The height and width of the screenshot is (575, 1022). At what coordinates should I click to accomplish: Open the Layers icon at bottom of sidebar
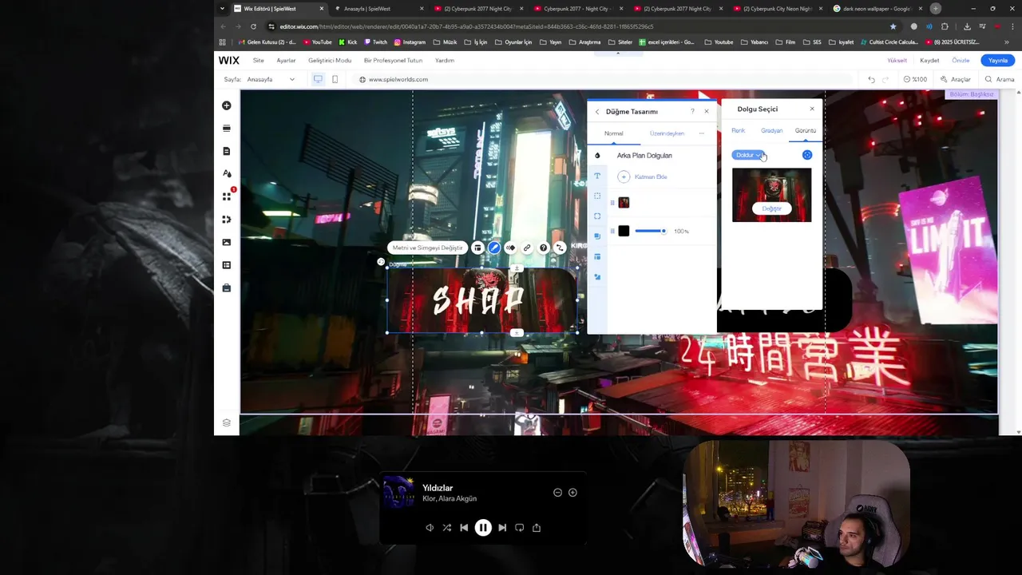(x=227, y=423)
